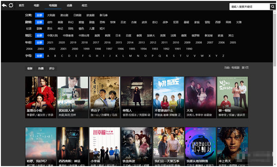Filter category by 欧美剧
277x167 pixels.
click(x=90, y=15)
